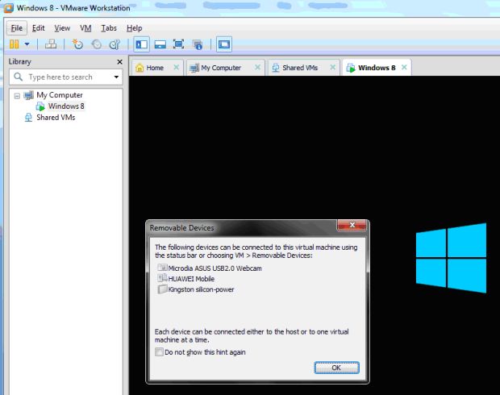Click OK in Removable Devices dialog
Image resolution: width=500 pixels, height=395 pixels.
pyautogui.click(x=336, y=368)
